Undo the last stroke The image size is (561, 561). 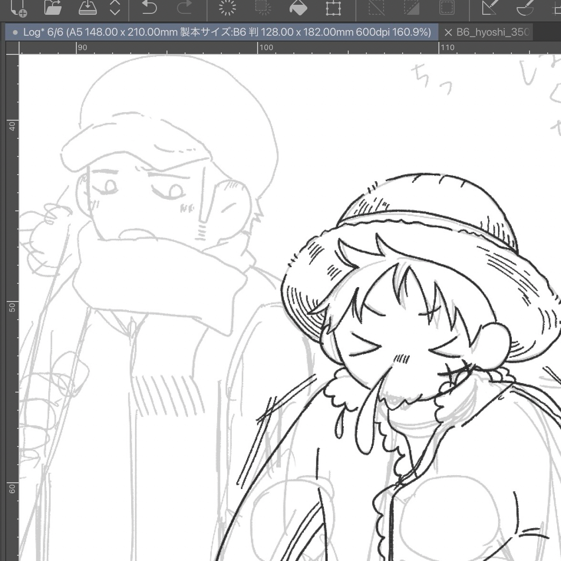149,8
